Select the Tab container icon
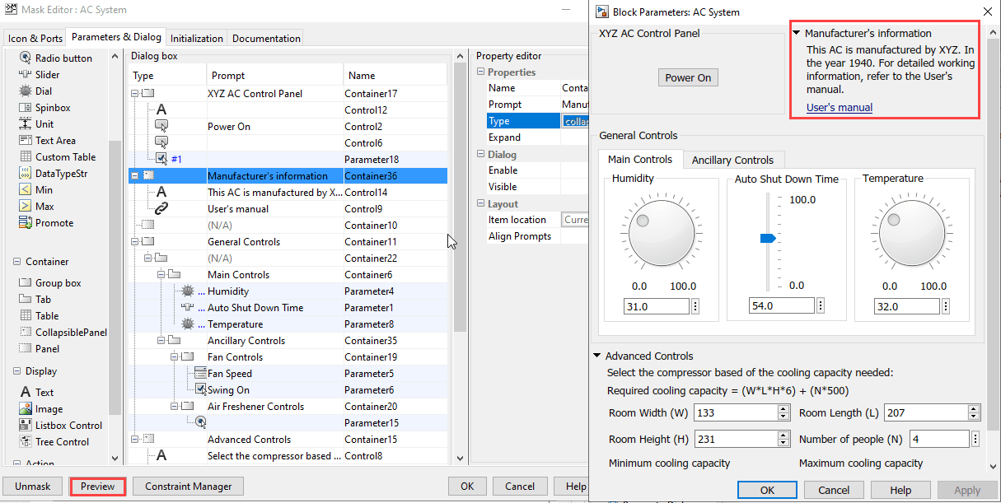This screenshot has height=503, width=1001. [25, 300]
